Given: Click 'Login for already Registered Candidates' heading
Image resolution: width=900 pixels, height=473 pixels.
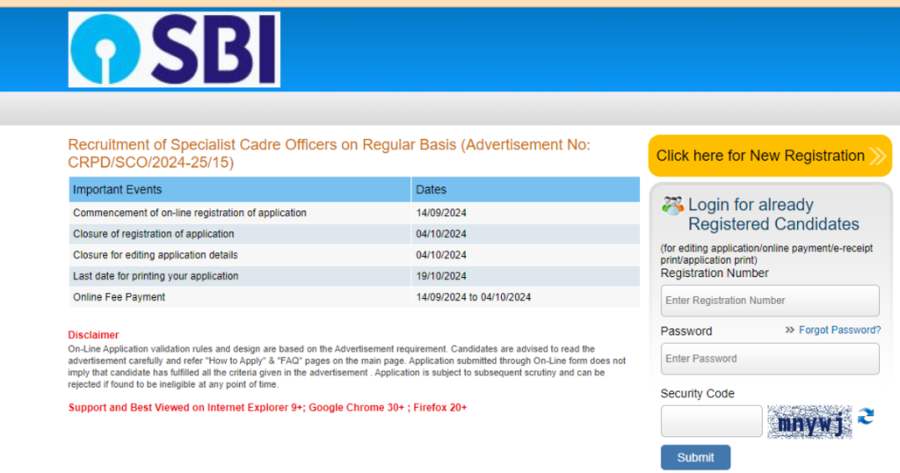Looking at the screenshot, I should pos(773,215).
